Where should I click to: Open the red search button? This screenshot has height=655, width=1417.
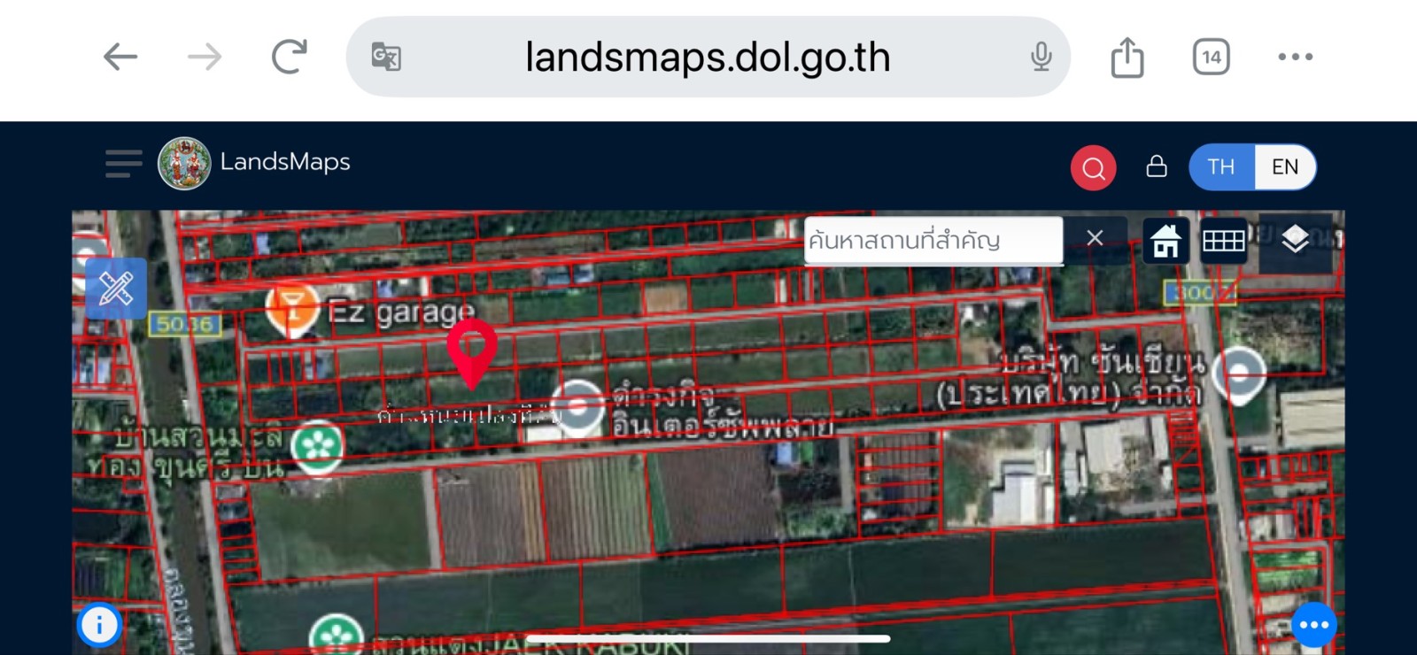click(x=1093, y=167)
